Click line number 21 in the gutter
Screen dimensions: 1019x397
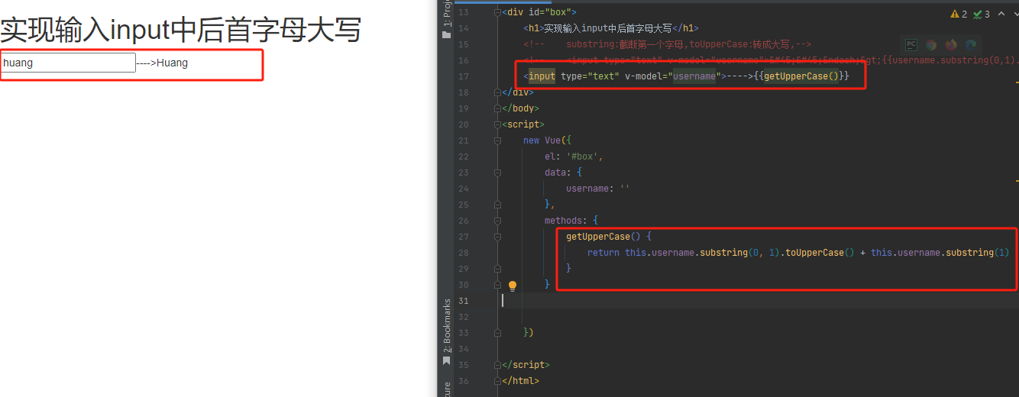(463, 140)
